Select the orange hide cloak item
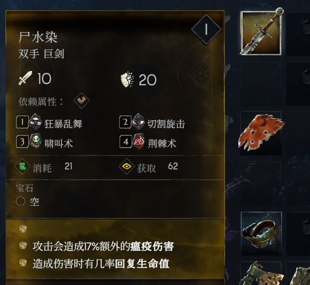 (261, 133)
